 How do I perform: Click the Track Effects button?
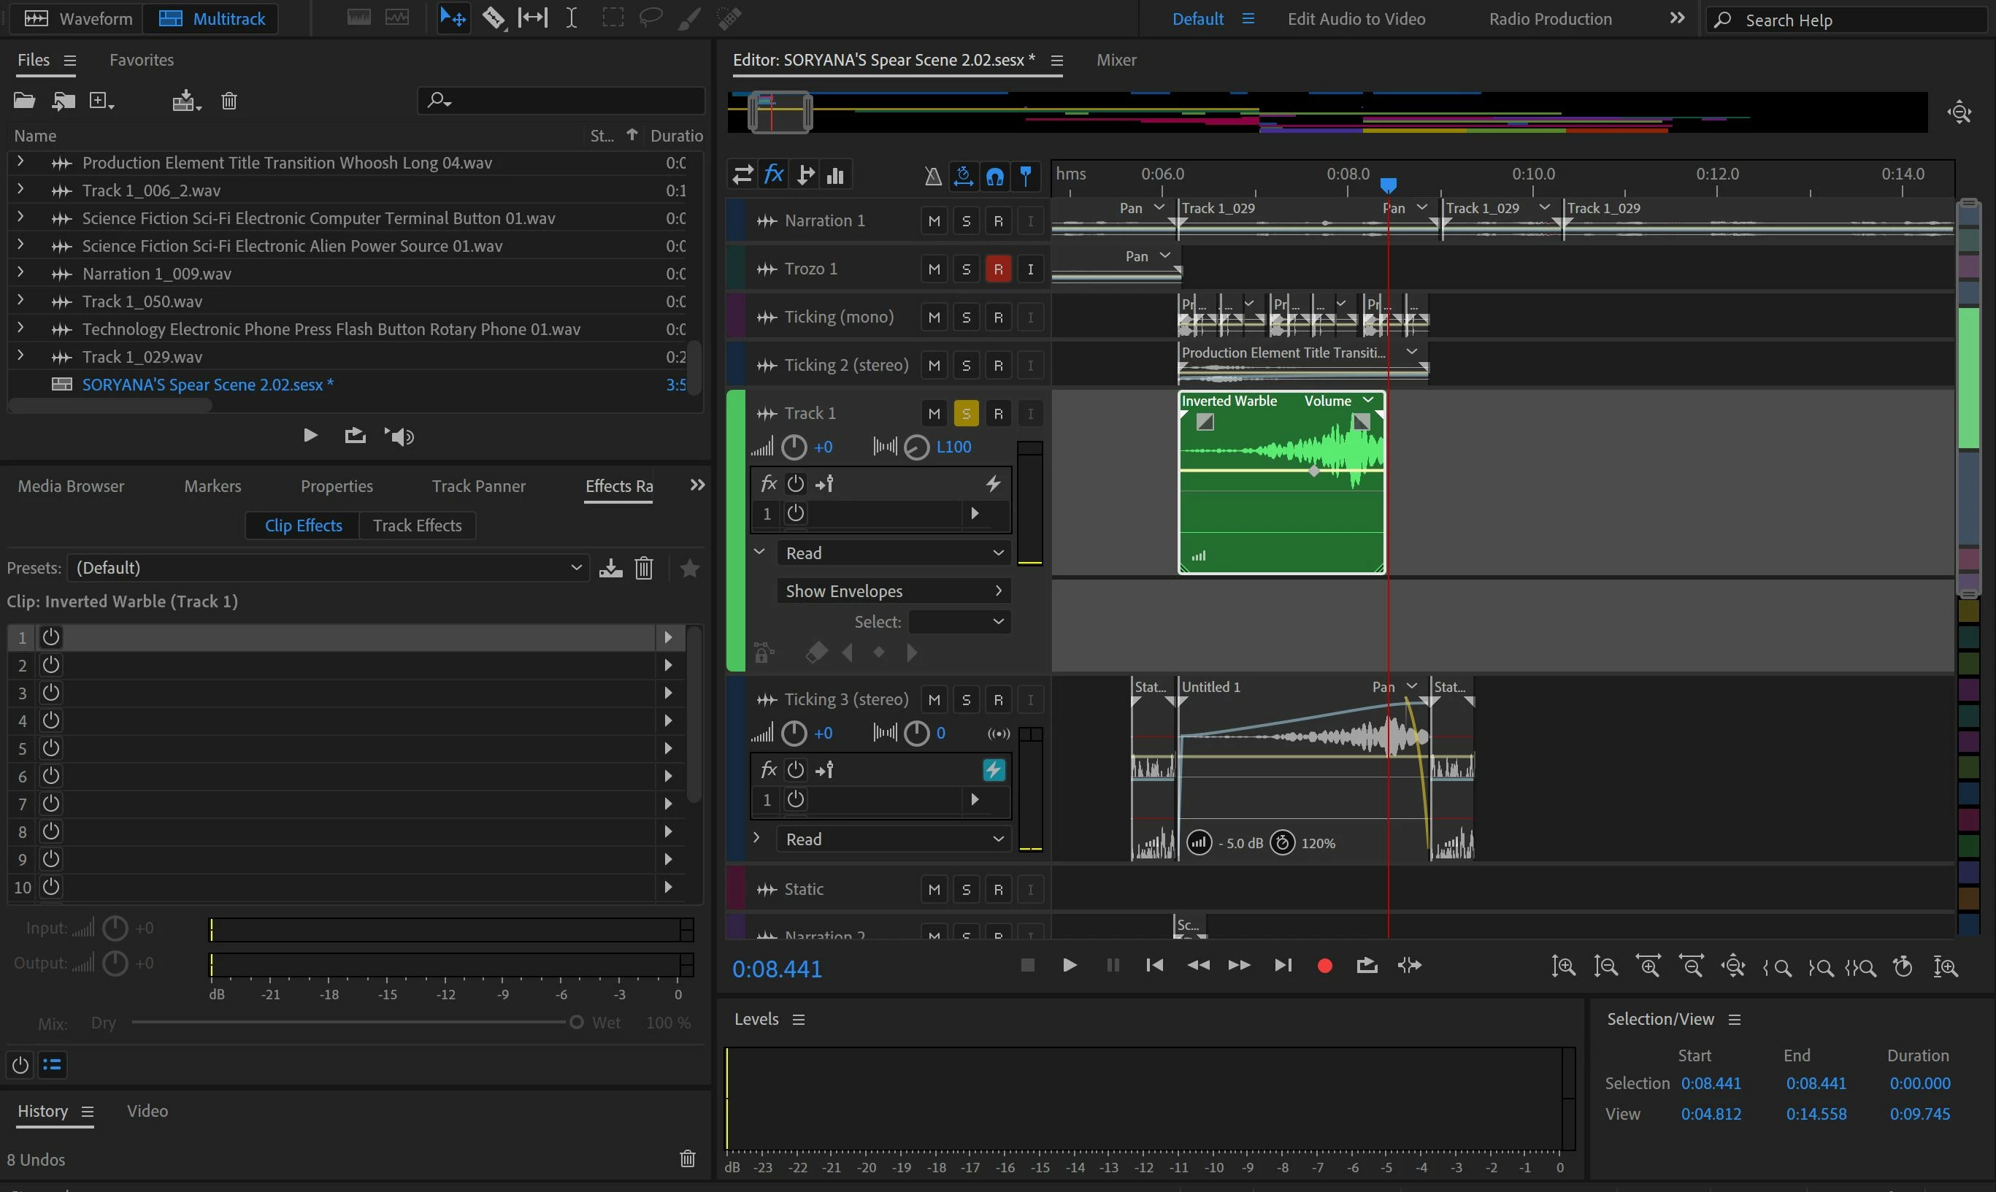417,526
